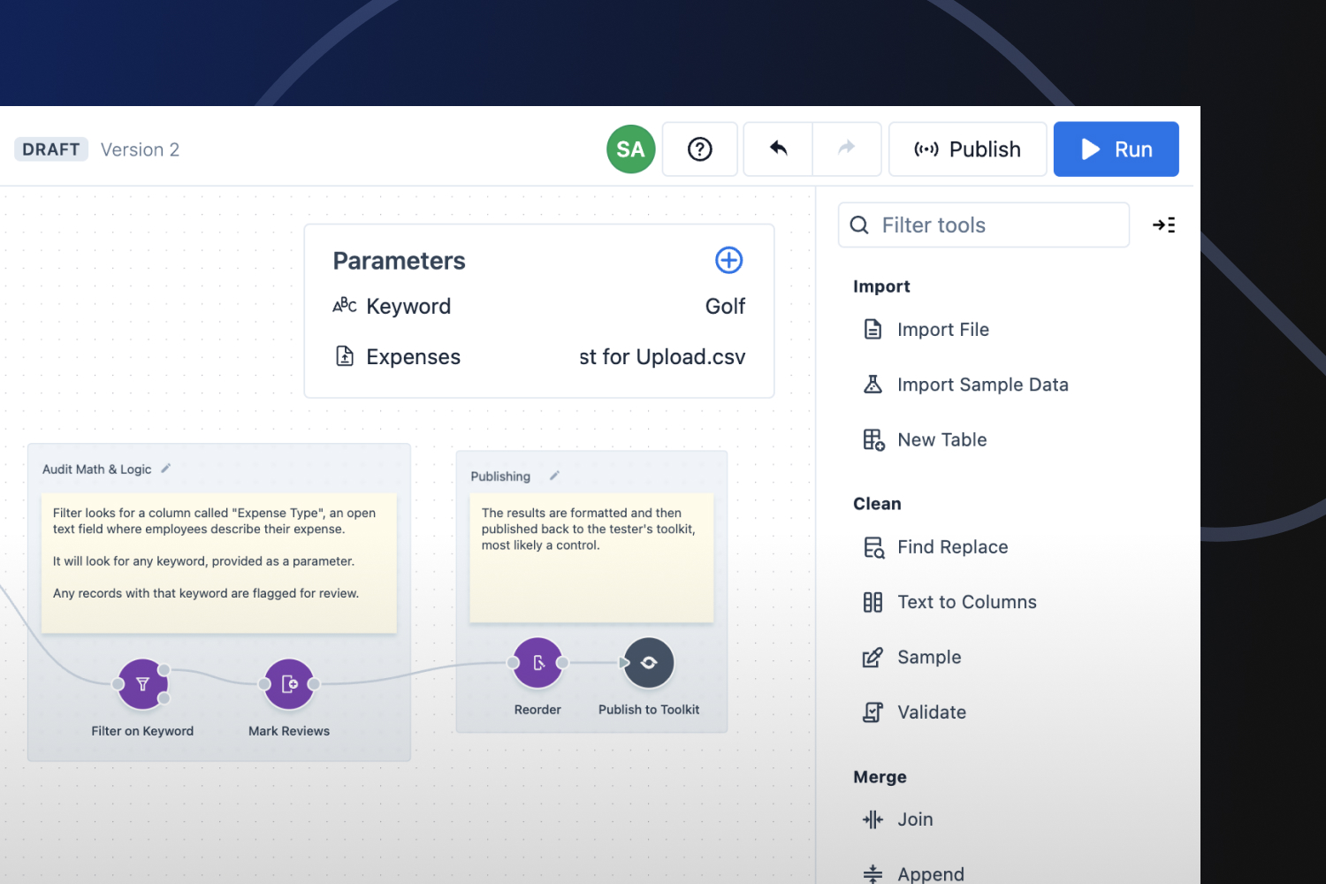The width and height of the screenshot is (1326, 884).
Task: Add a new parameter with plus icon
Action: tap(728, 260)
